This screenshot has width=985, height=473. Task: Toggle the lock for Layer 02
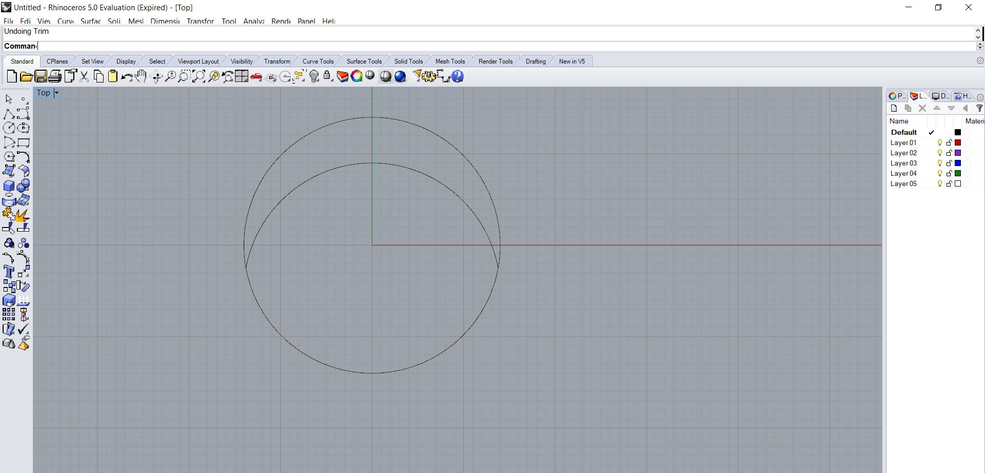pyautogui.click(x=949, y=153)
